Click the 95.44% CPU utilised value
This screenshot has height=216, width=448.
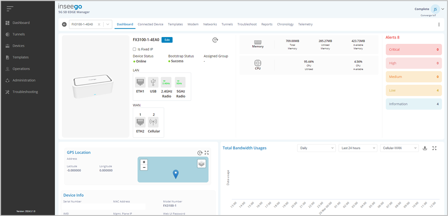309,61
